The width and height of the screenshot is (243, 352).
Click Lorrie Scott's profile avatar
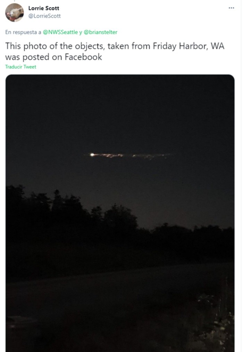14,13
